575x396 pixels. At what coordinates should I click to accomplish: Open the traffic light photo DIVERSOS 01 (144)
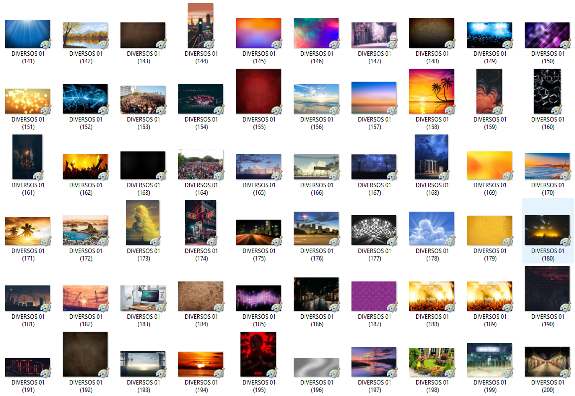pyautogui.click(x=200, y=25)
